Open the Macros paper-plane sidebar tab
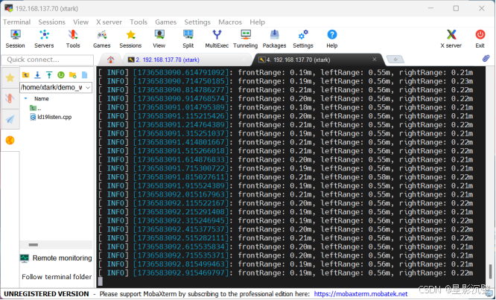This screenshot has width=496, height=300. 10,119
